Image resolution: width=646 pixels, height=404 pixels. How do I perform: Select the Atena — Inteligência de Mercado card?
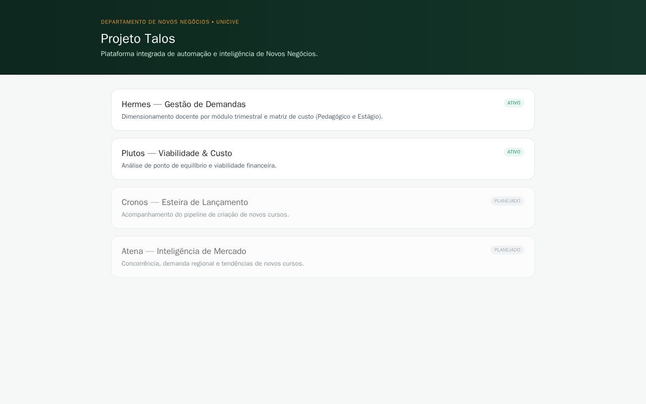[x=323, y=257]
